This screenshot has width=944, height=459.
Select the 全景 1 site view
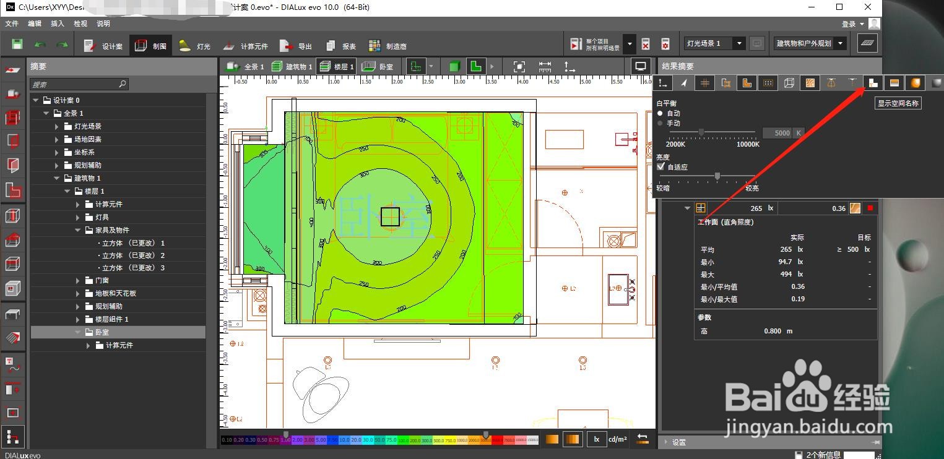click(x=245, y=66)
